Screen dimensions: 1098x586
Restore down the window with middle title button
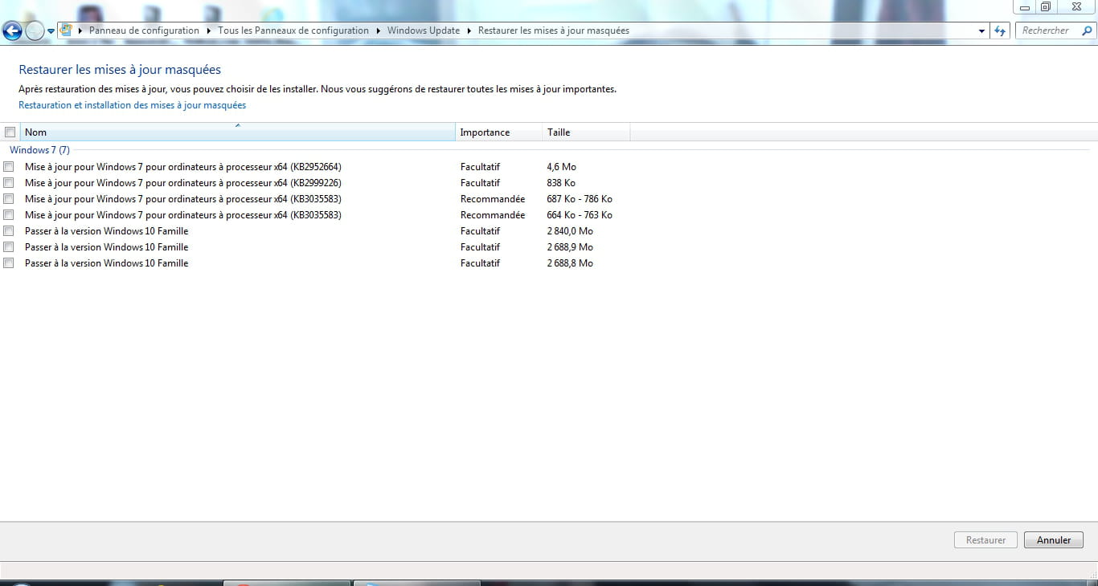click(1046, 6)
